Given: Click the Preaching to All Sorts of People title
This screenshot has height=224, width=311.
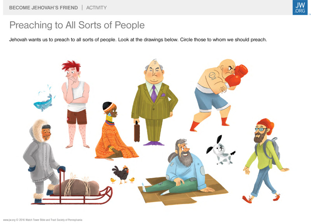Looking at the screenshot, I should click(77, 25).
